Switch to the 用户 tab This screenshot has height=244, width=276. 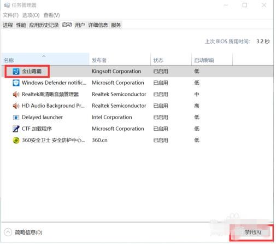point(80,25)
